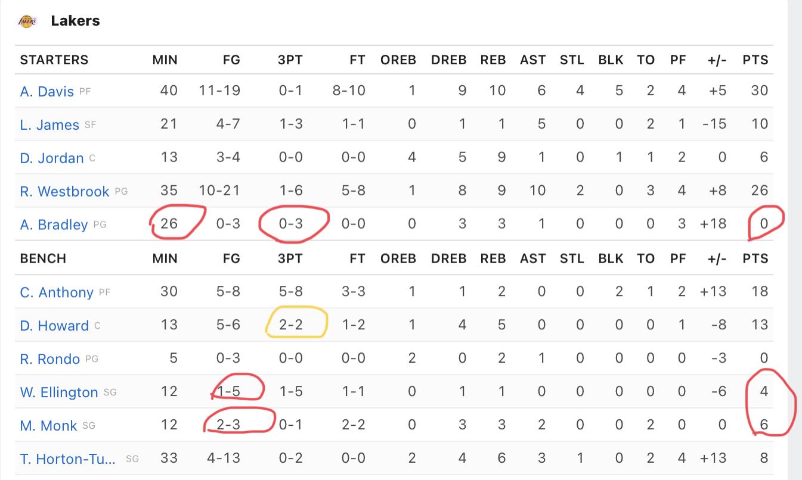View M. Monk player profile
The height and width of the screenshot is (480, 802).
48,425
